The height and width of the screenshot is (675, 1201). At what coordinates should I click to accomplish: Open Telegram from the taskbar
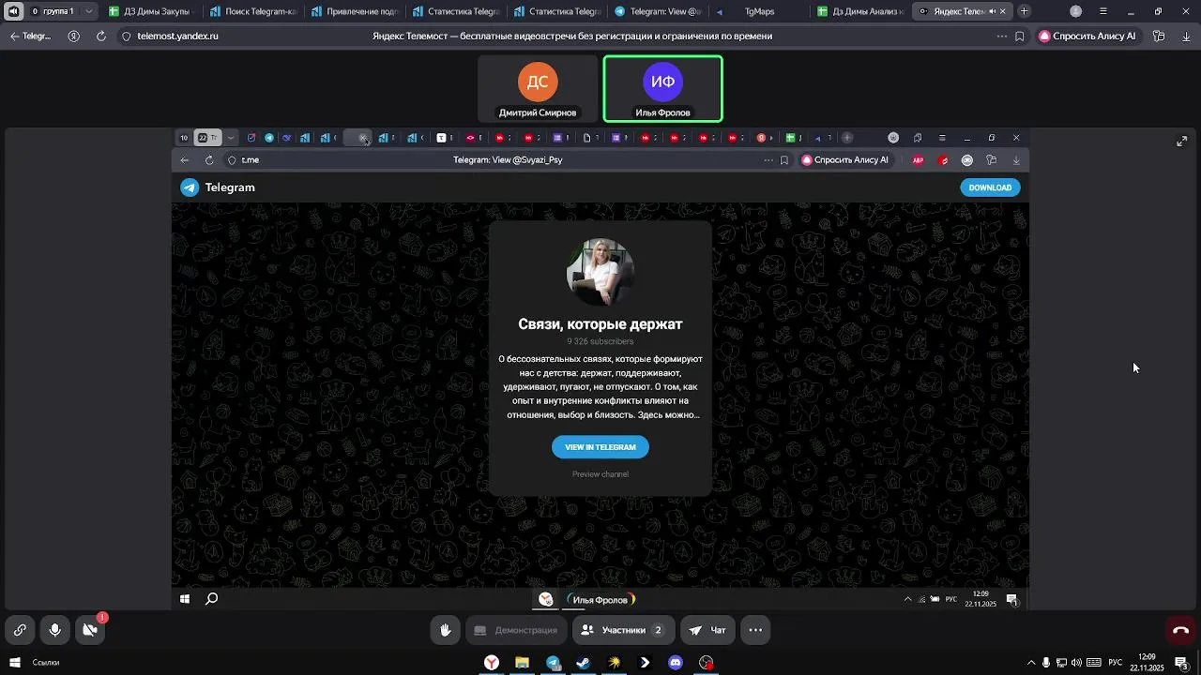click(x=554, y=663)
